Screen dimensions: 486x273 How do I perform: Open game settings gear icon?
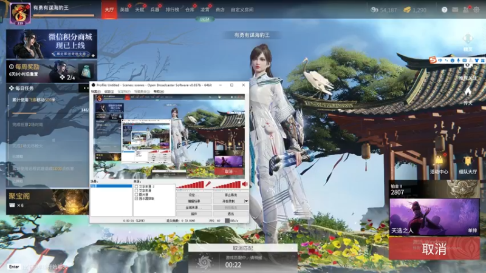click(x=476, y=10)
